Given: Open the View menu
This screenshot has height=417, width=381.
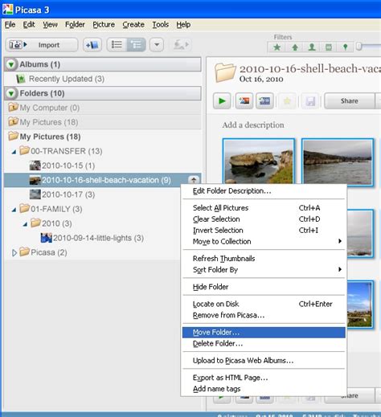Looking at the screenshot, I should [x=50, y=24].
